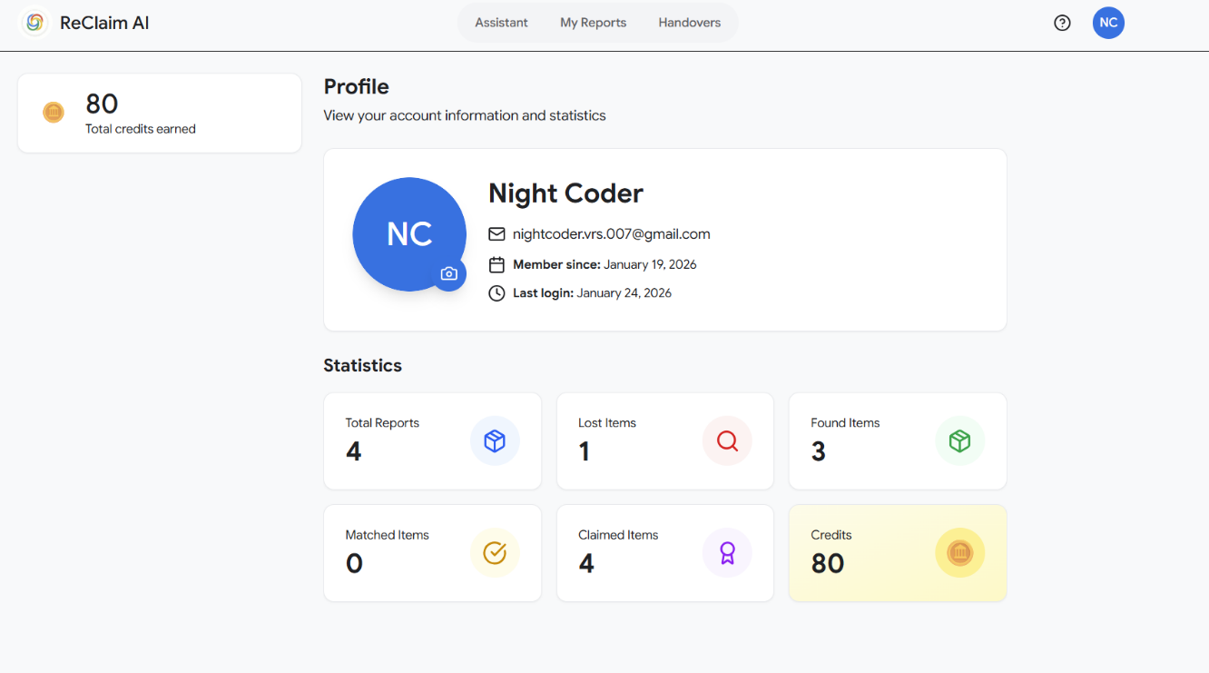Click the camera icon on profile picture

448,273
